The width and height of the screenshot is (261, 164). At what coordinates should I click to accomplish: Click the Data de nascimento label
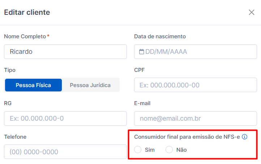tap(160, 36)
